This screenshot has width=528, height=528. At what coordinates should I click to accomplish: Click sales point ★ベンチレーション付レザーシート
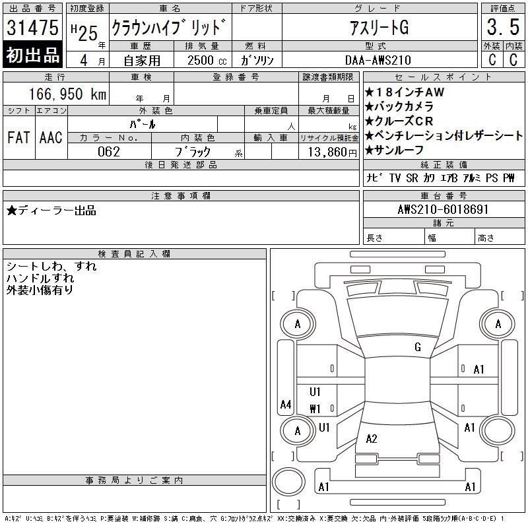[x=444, y=135]
